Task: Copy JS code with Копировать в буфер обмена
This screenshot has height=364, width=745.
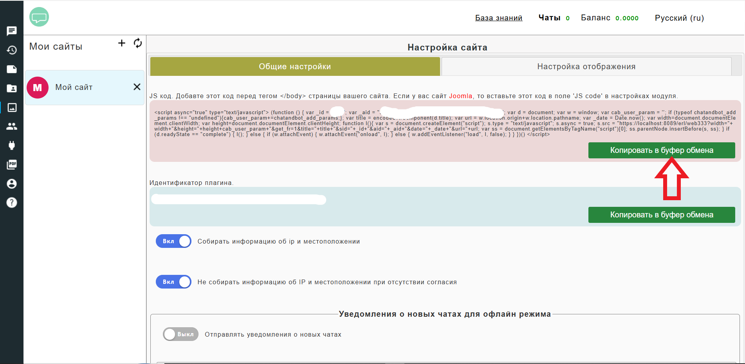Action: click(662, 150)
